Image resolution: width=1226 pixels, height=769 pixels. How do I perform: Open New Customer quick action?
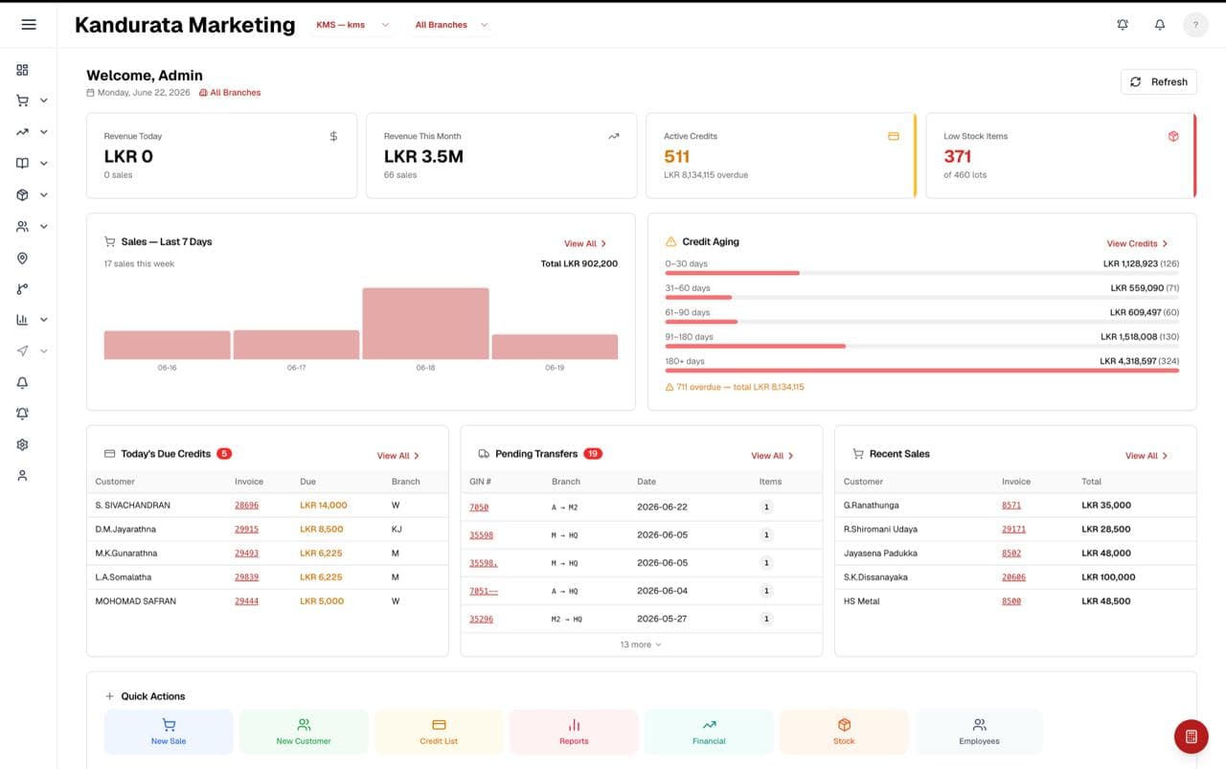[304, 732]
